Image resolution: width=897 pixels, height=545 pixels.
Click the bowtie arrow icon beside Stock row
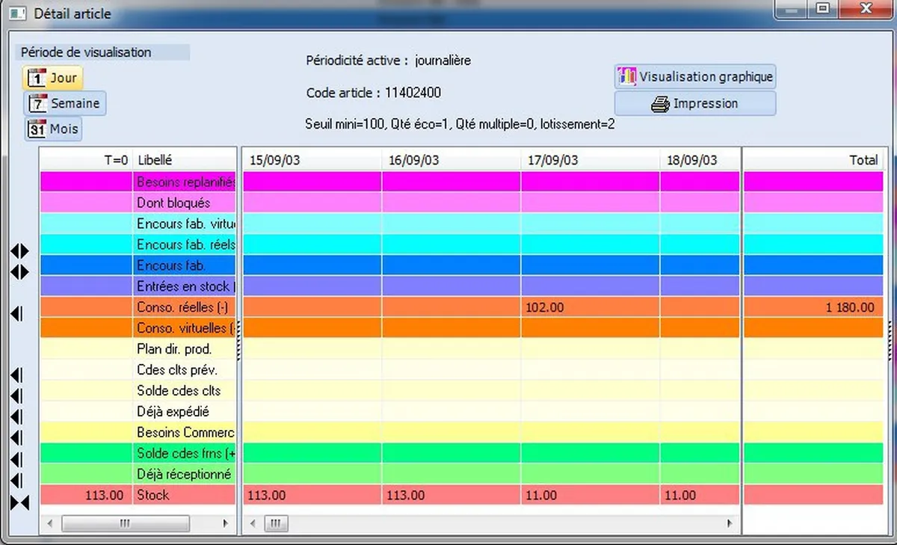click(20, 502)
